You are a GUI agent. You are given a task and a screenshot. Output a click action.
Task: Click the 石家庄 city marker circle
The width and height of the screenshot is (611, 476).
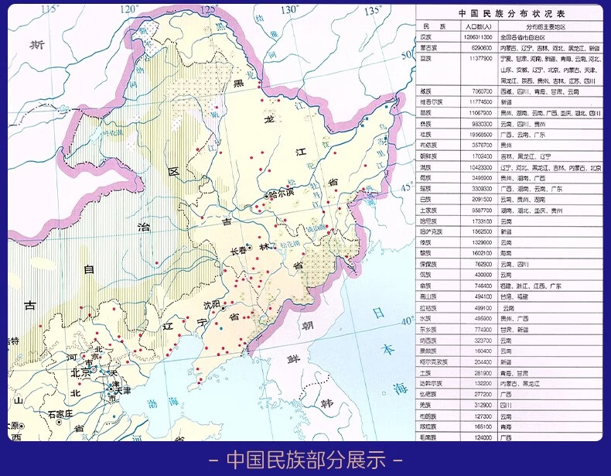pos(59,422)
